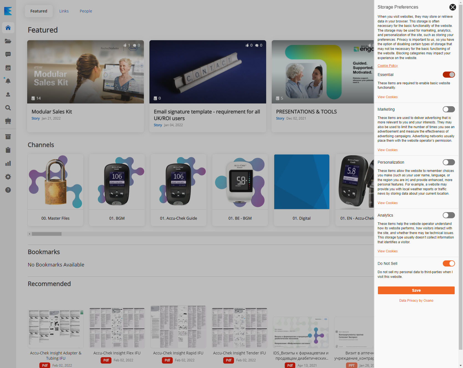463x368 pixels.
Task: Open the Modular Sales Kit thumbnail
Action: tap(85, 72)
